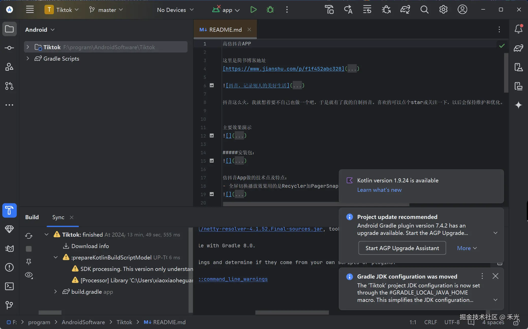Screen dimensions: 528x329
Task: Toggle the eye view options in Build panel
Action: click(29, 275)
